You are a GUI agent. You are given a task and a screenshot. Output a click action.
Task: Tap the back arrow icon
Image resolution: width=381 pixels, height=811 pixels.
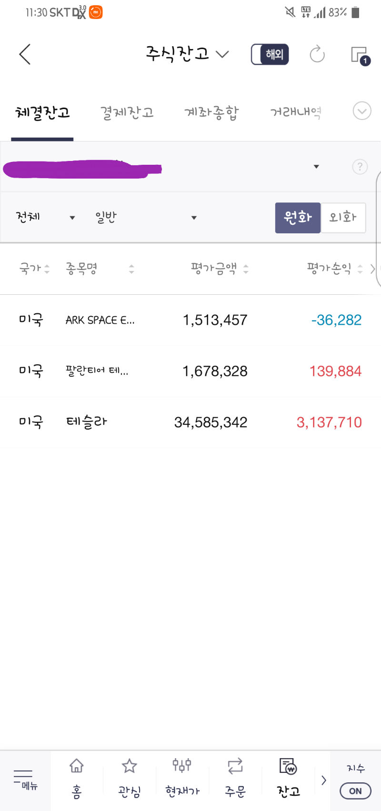(25, 54)
